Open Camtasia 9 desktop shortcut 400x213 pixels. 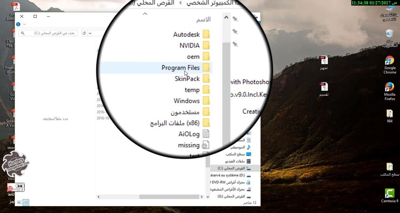pyautogui.click(x=389, y=196)
